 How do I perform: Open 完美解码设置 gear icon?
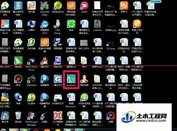(45, 97)
